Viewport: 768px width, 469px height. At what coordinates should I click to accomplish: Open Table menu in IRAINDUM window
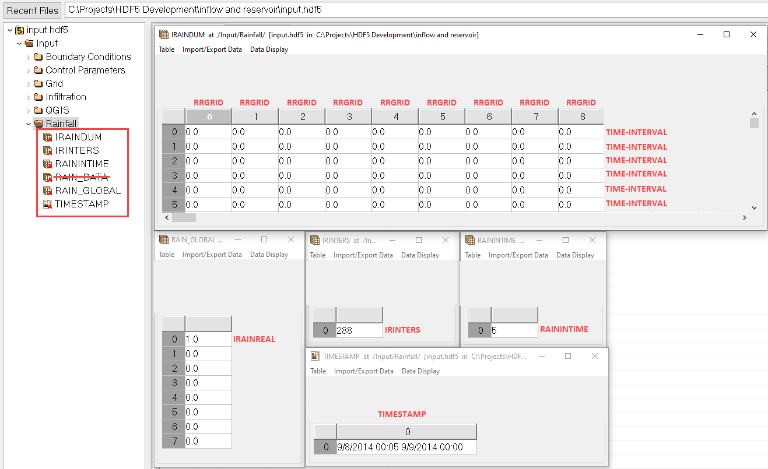click(167, 50)
